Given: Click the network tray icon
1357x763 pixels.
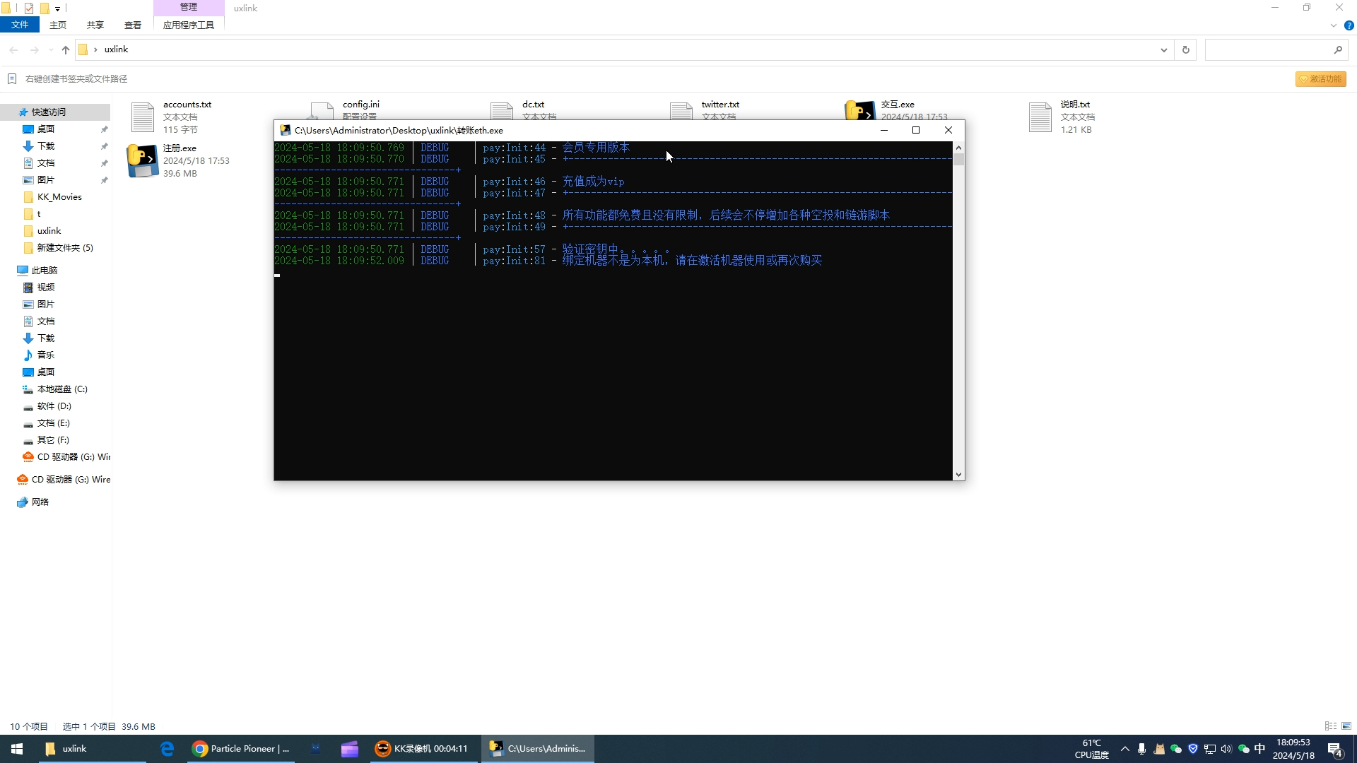Looking at the screenshot, I should (x=1210, y=749).
